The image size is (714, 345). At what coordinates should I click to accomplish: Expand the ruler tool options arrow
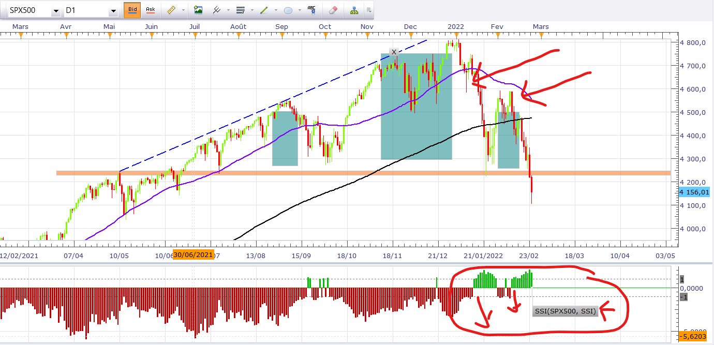(182, 10)
